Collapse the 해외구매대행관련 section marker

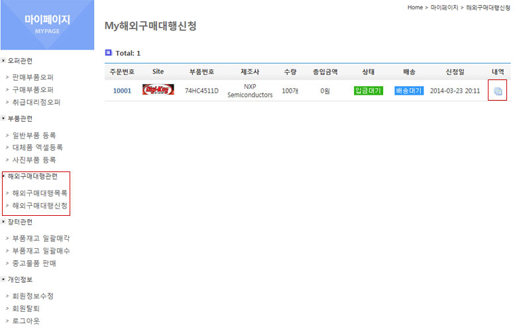point(4,176)
